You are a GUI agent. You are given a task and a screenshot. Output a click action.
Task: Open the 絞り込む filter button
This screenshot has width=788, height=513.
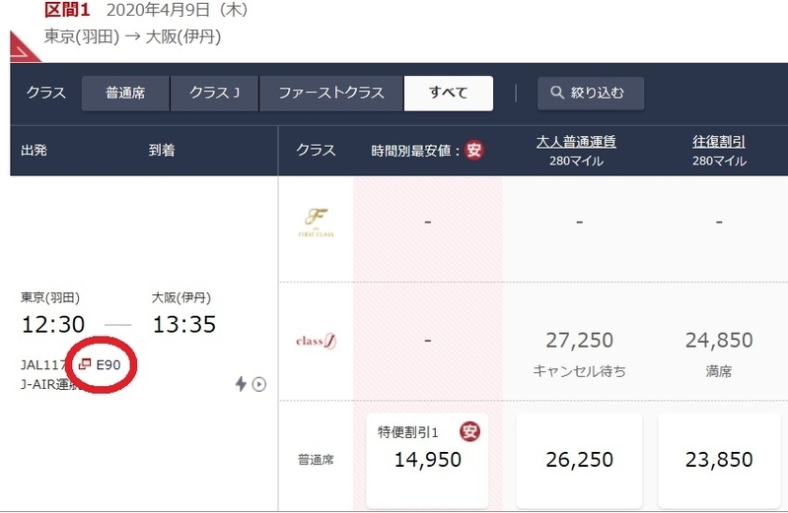[591, 93]
